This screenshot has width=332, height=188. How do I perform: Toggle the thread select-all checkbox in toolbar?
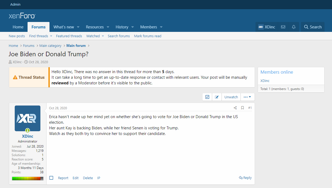207,97
